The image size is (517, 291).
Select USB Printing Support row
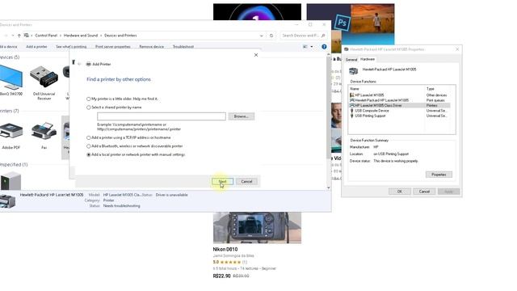point(399,116)
